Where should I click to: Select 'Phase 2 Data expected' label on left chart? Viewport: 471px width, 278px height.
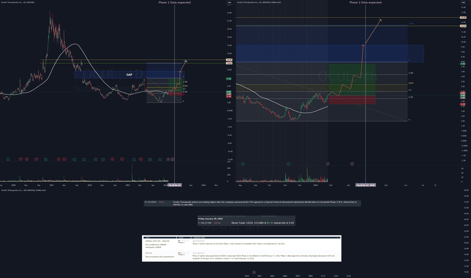pyautogui.click(x=174, y=3)
